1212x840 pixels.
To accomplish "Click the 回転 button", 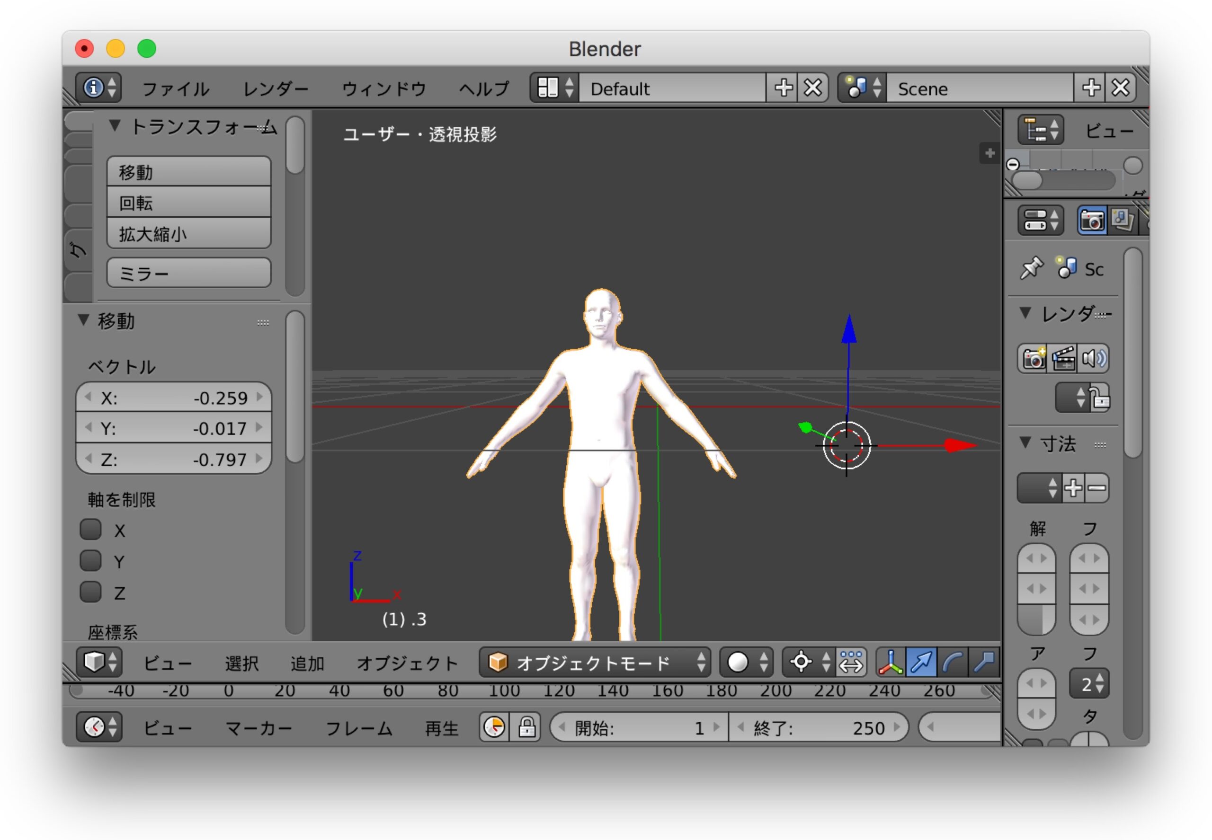I will [x=188, y=203].
